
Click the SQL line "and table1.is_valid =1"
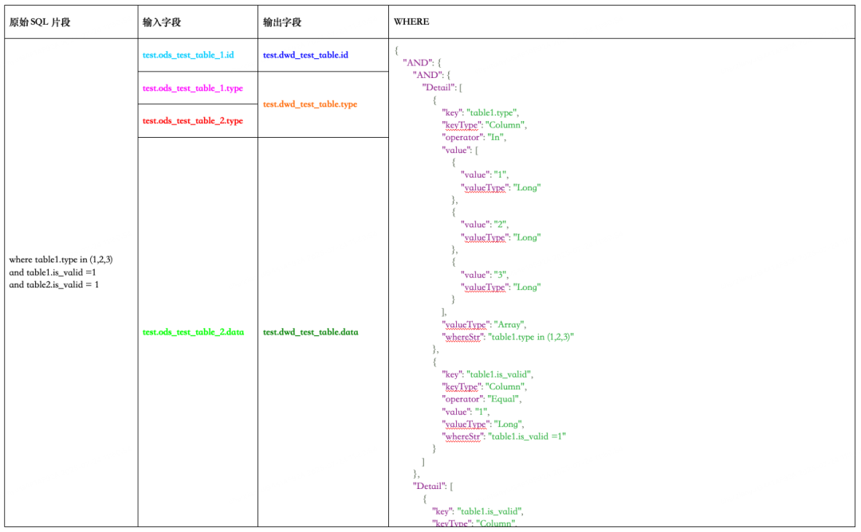pyautogui.click(x=53, y=272)
